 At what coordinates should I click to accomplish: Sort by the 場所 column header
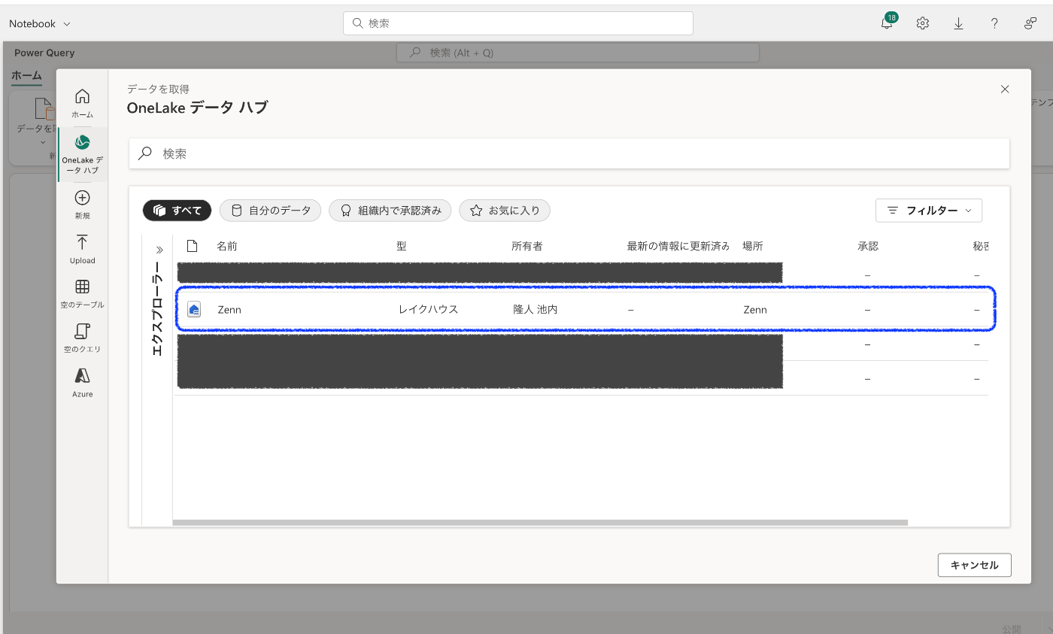point(753,246)
